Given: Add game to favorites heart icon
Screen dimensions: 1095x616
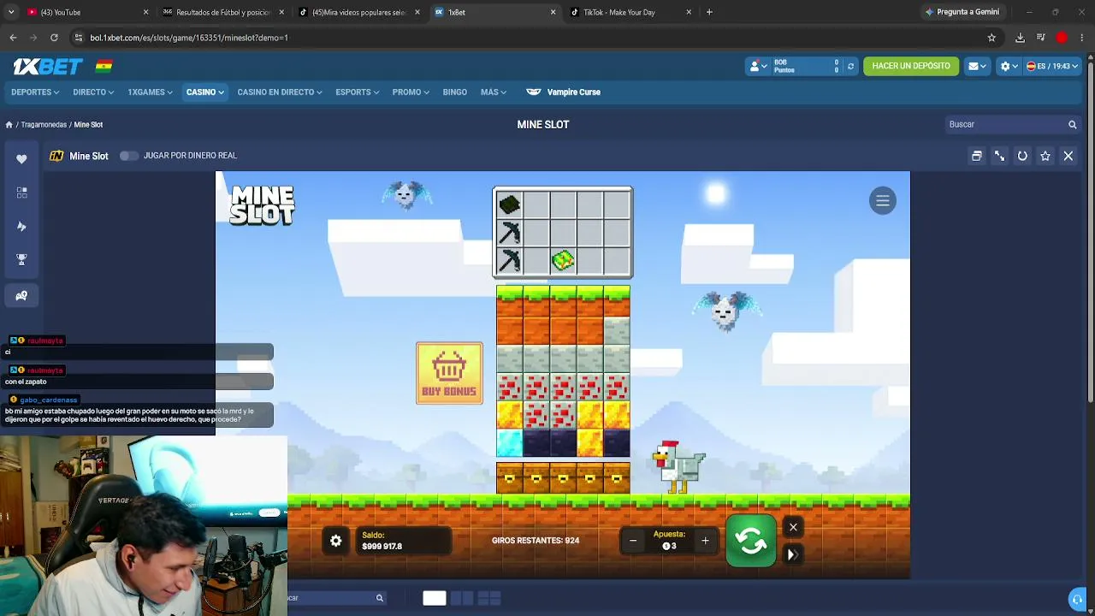Looking at the screenshot, I should (x=21, y=158).
